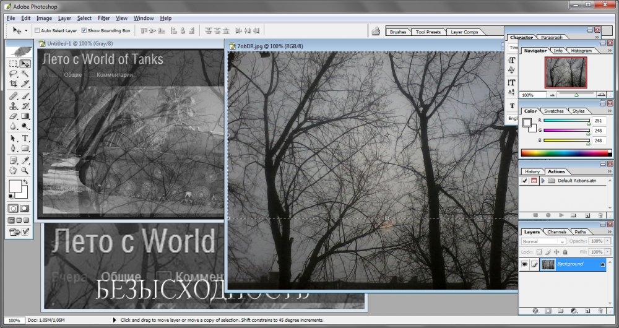Open the Filter menu
This screenshot has width=619, height=328.
[103, 19]
